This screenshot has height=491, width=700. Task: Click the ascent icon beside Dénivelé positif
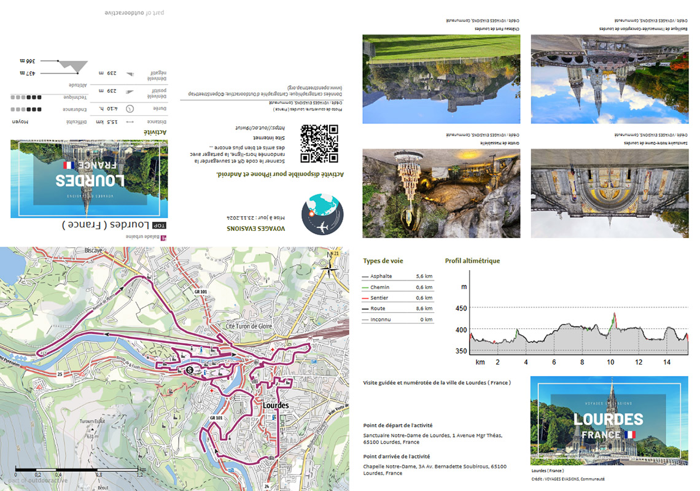(x=130, y=92)
